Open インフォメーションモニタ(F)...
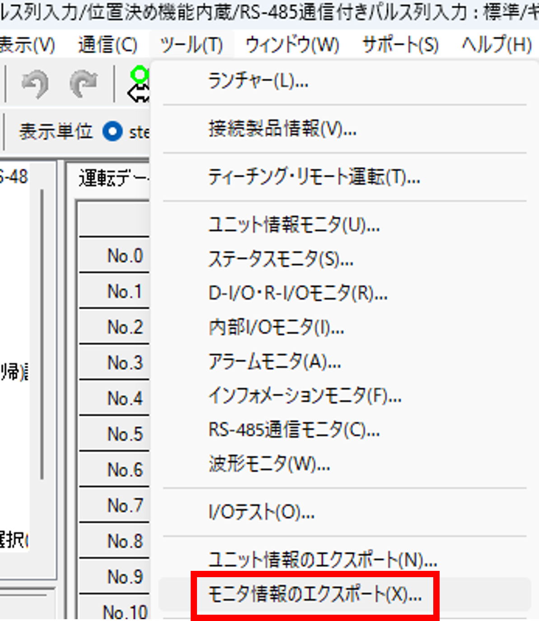This screenshot has width=539, height=621. [345, 396]
